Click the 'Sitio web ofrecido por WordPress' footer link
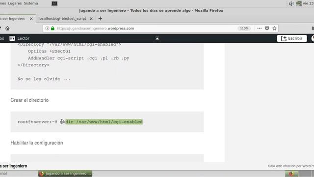 [x=291, y=166]
